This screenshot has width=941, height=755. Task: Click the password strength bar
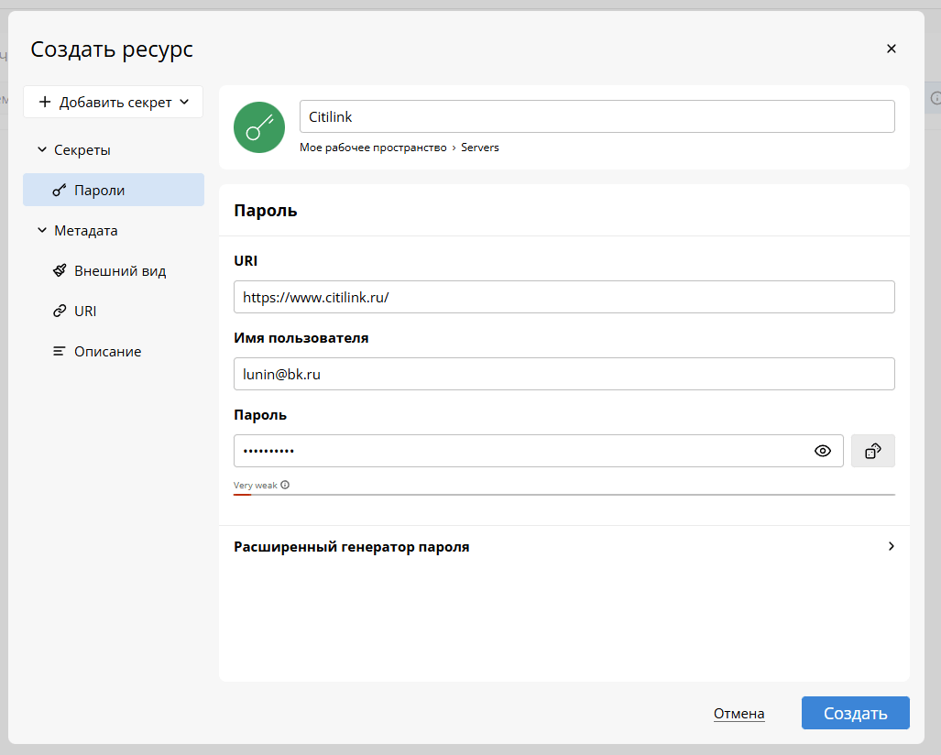564,495
